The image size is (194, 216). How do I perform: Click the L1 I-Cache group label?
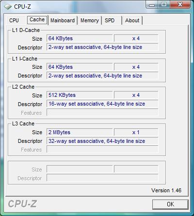25,59
